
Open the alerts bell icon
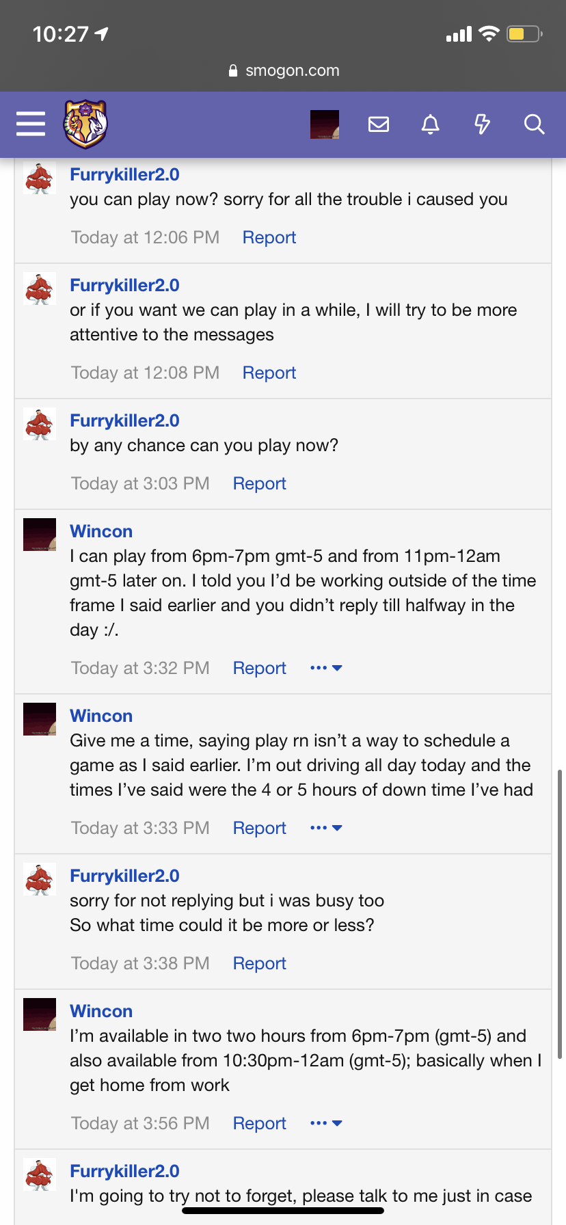(x=431, y=124)
